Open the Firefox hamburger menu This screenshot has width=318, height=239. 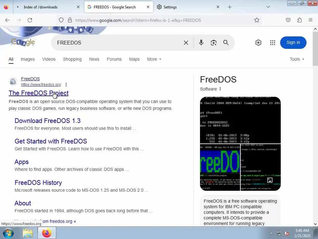[x=311, y=20]
